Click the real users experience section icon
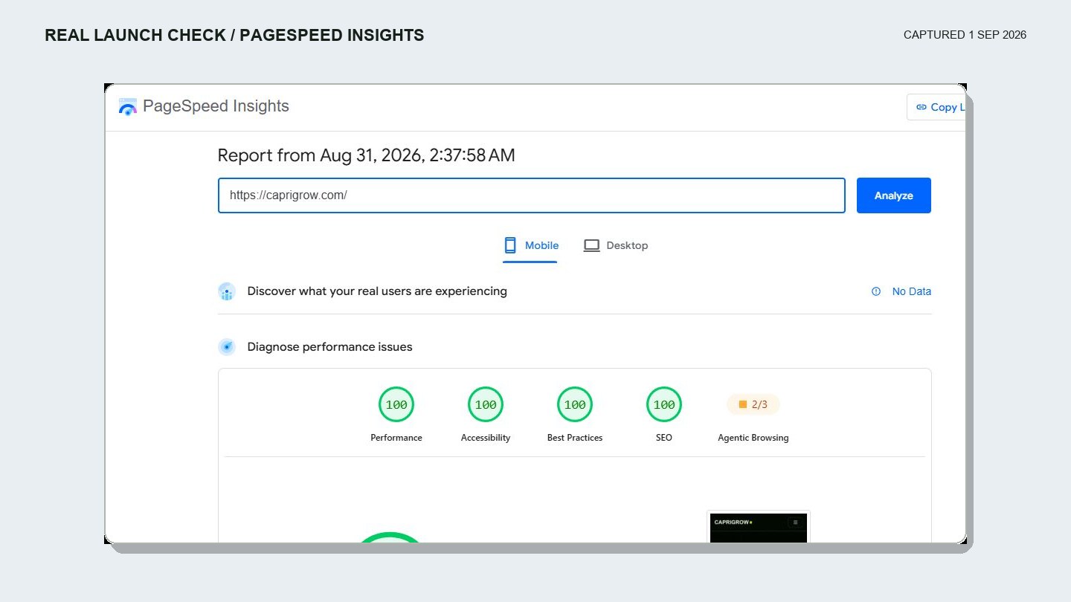 coord(227,291)
